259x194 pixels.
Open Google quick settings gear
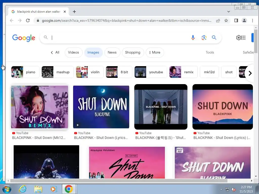(x=238, y=38)
